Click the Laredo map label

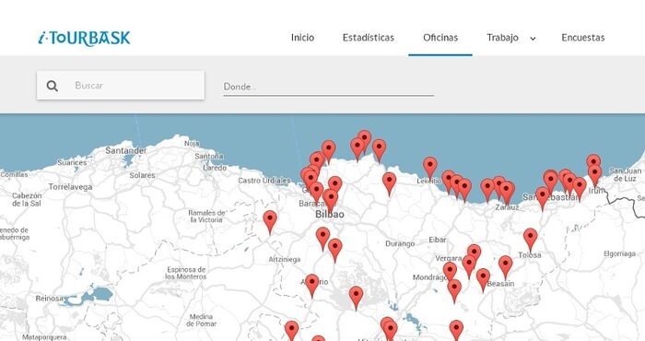click(x=215, y=168)
